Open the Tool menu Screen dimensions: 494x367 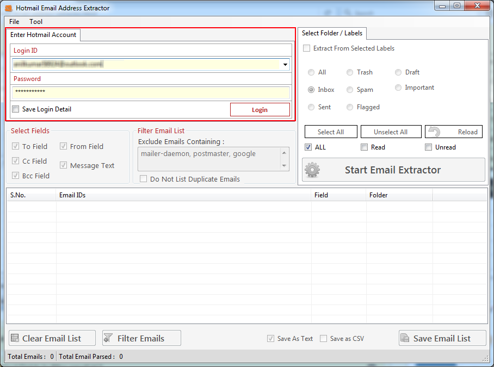[x=36, y=22]
